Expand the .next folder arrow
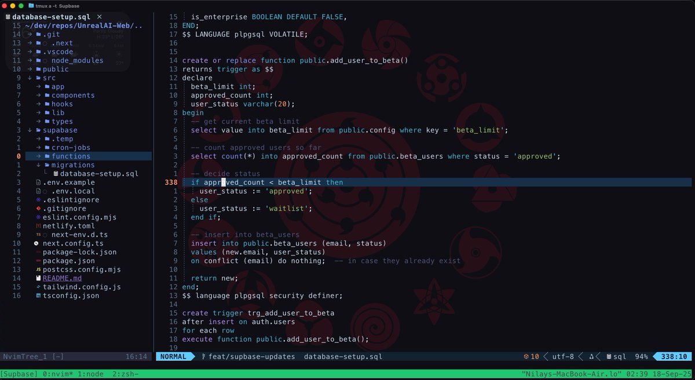 pyautogui.click(x=30, y=43)
